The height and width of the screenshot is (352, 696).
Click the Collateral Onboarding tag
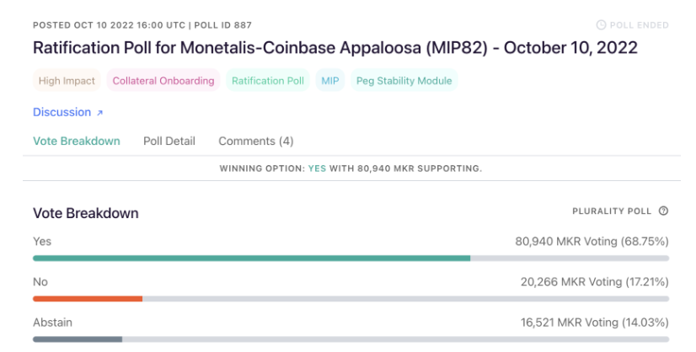click(163, 81)
